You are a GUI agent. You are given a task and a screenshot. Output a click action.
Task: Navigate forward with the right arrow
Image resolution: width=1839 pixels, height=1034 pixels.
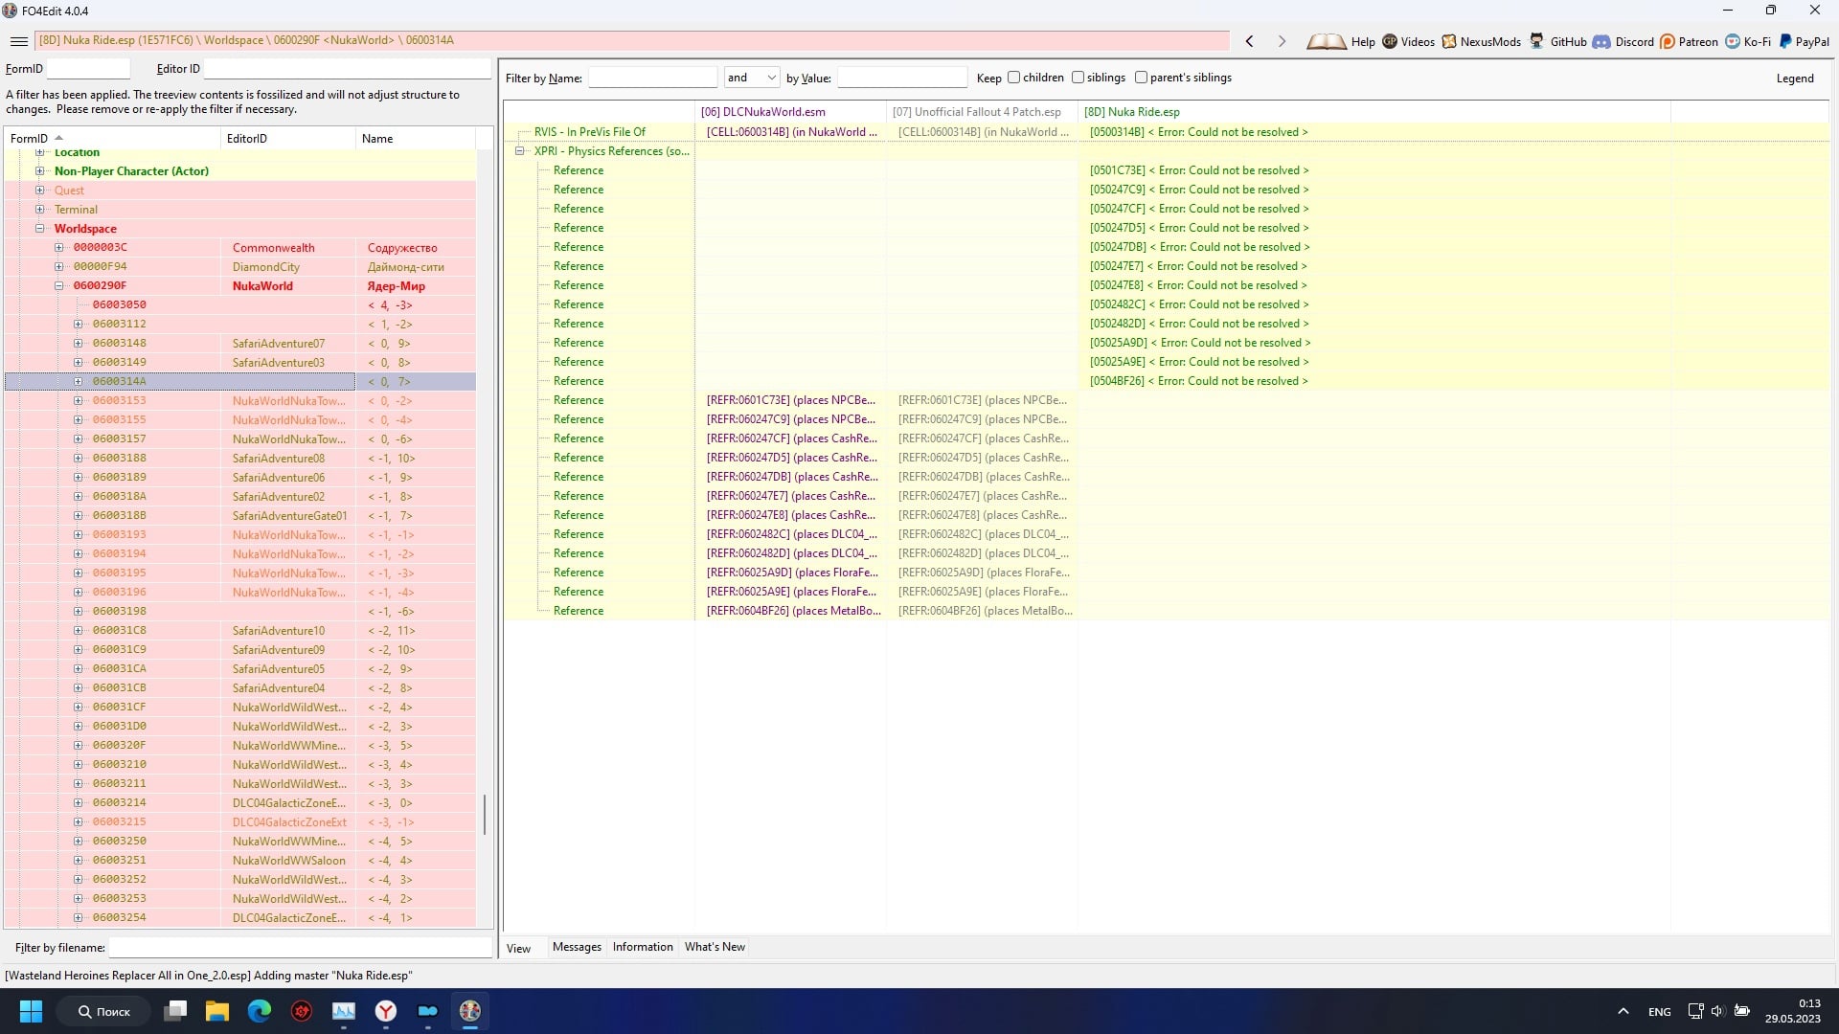tap(1282, 41)
